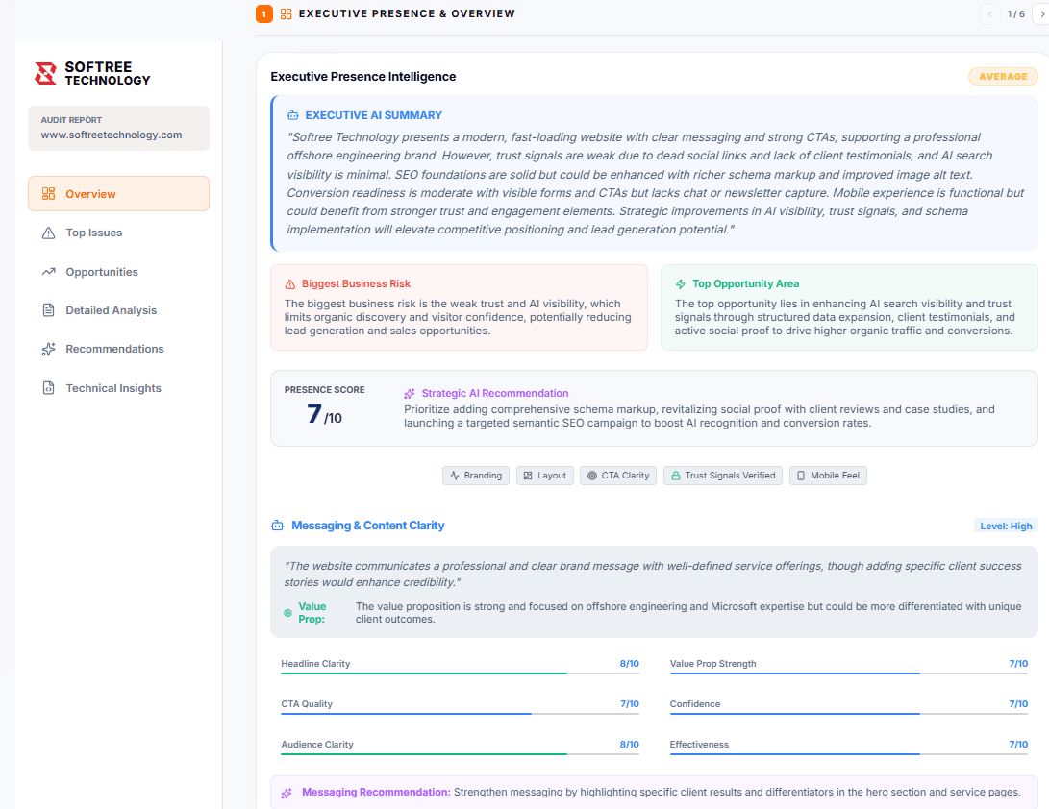The height and width of the screenshot is (809, 1049).
Task: Click the Messaging & Content Clarity heading
Action: tap(368, 526)
